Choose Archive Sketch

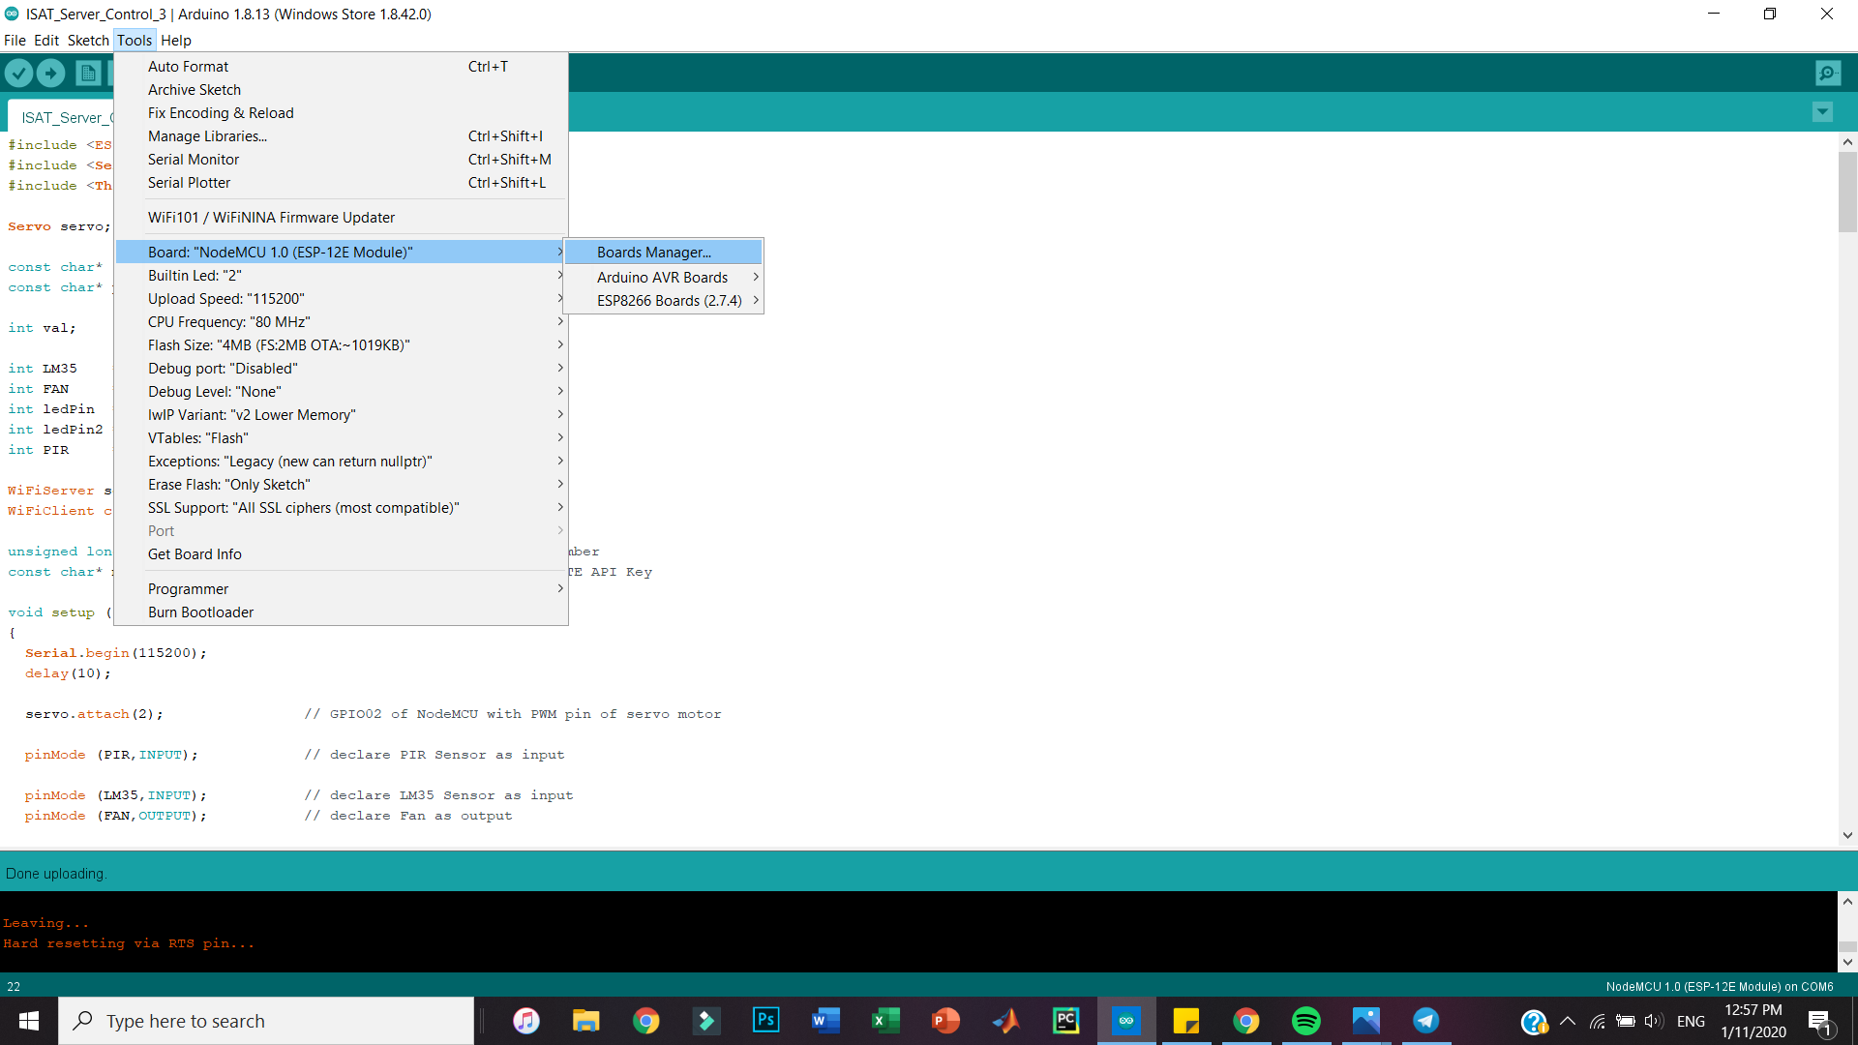(x=341, y=90)
